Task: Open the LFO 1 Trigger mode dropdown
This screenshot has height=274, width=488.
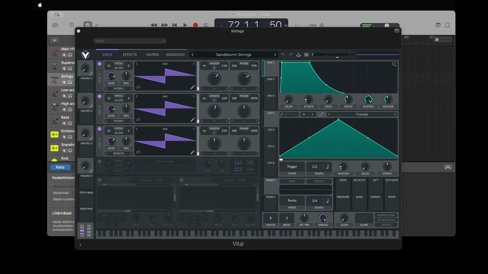Action: pyautogui.click(x=292, y=167)
